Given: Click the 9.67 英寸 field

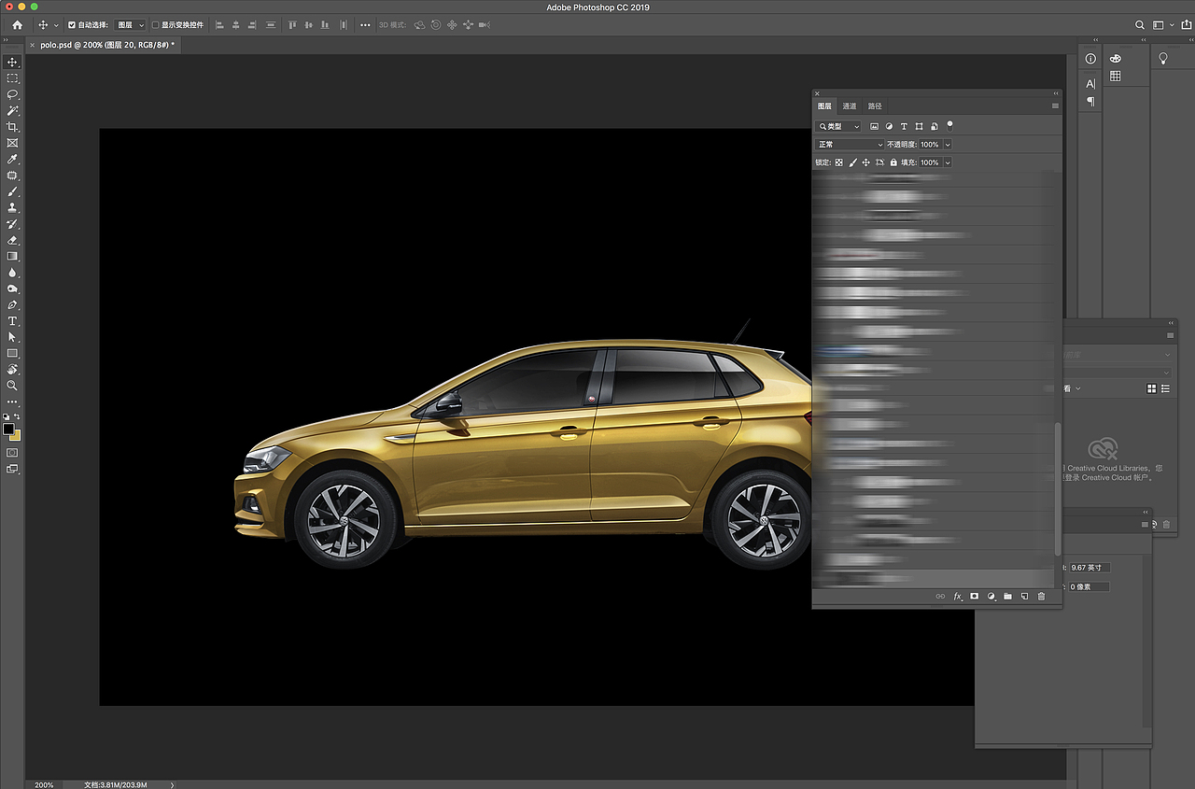Looking at the screenshot, I should point(1090,568).
